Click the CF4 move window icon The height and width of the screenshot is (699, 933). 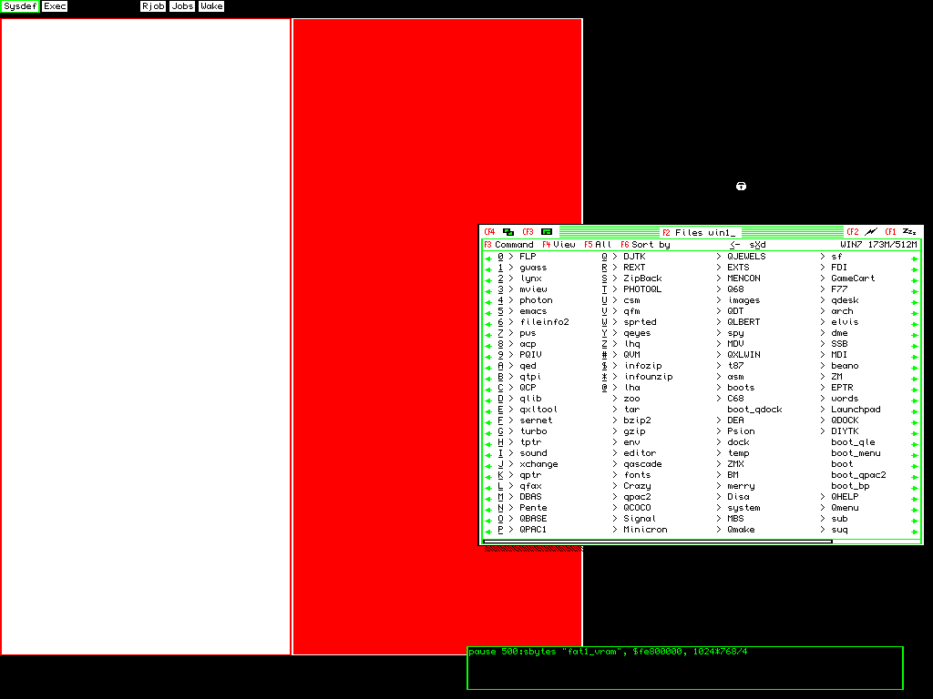click(508, 232)
